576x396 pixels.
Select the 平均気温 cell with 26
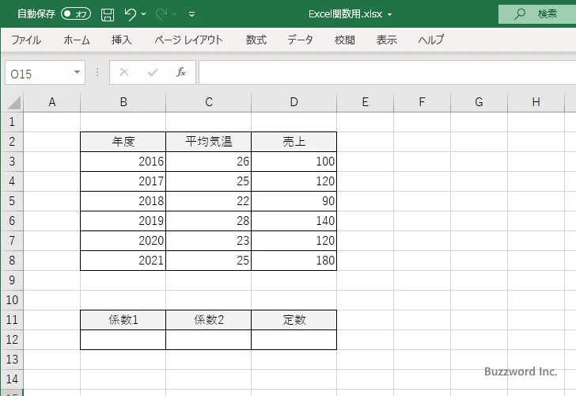tap(209, 162)
